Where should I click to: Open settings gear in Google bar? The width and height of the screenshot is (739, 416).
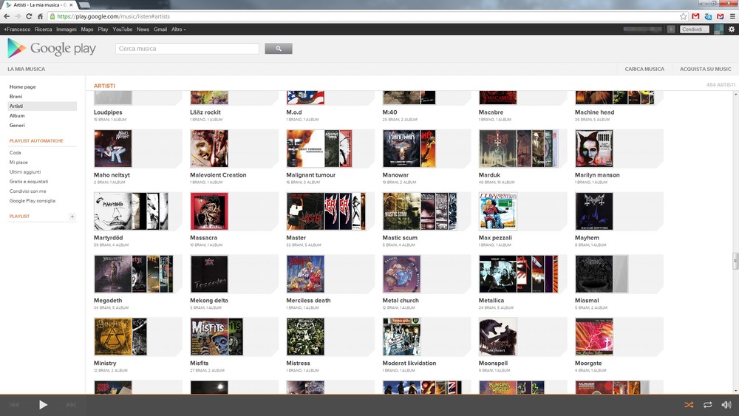[731, 30]
